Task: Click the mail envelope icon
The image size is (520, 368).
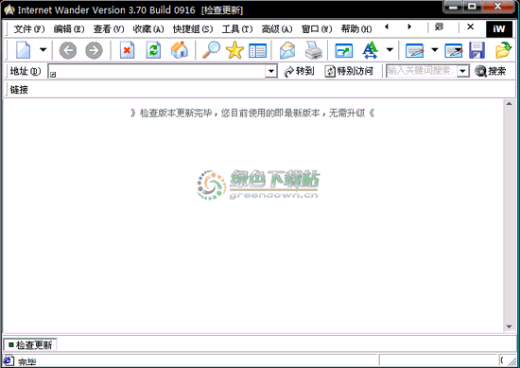Action: 287,50
